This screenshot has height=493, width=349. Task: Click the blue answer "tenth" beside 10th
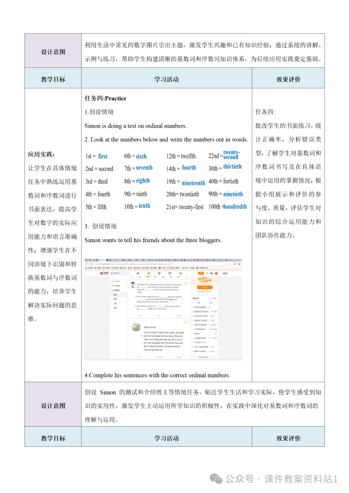tap(144, 206)
